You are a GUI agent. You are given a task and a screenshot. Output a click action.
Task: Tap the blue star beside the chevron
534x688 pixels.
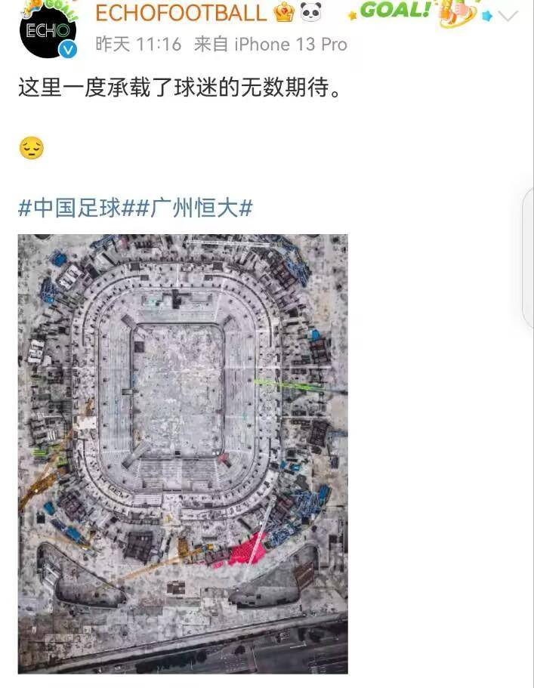pos(487,16)
